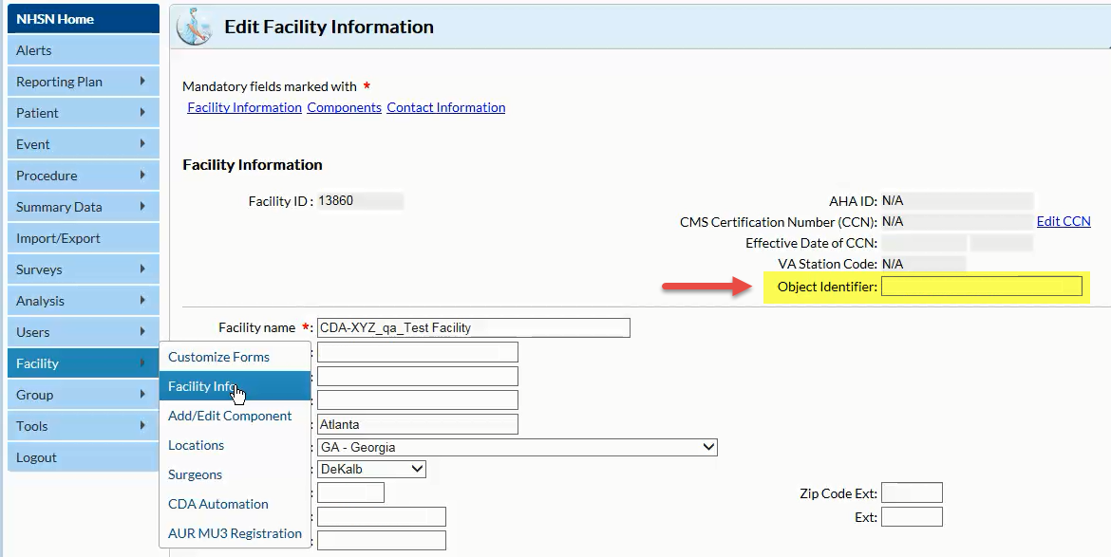This screenshot has width=1111, height=557.
Task: Open the NHSN Home page
Action: pyautogui.click(x=55, y=19)
